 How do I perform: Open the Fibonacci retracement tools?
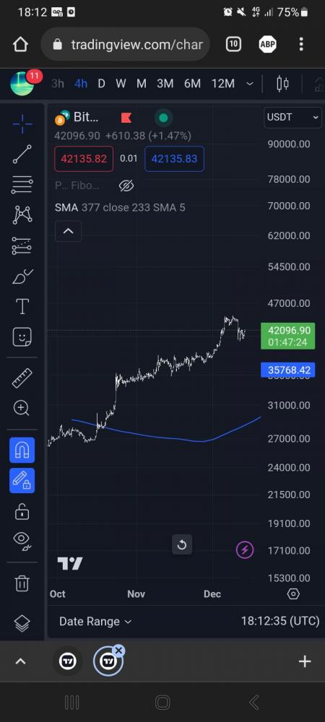pyautogui.click(x=22, y=185)
